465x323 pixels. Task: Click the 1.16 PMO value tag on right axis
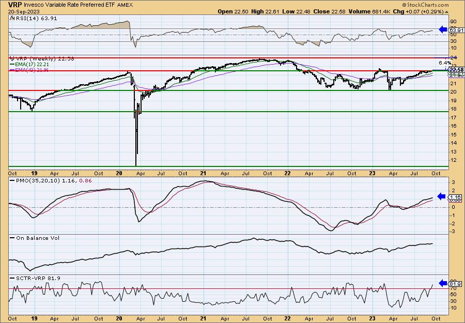(x=456, y=197)
